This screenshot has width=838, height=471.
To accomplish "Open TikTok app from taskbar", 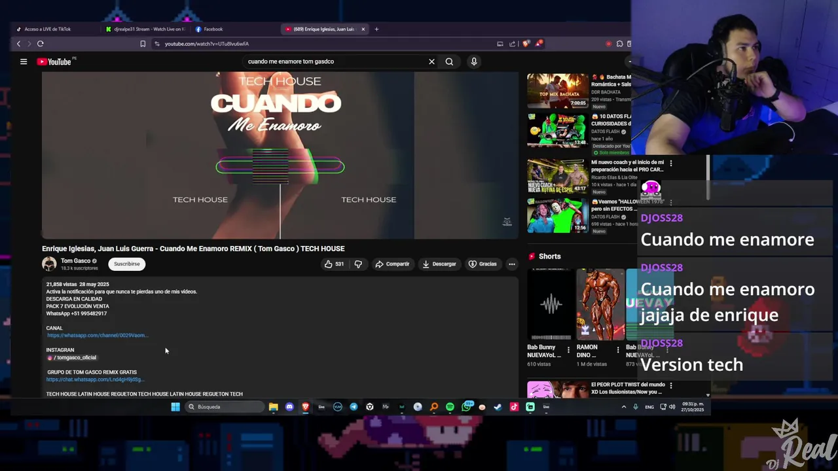I will (x=514, y=407).
